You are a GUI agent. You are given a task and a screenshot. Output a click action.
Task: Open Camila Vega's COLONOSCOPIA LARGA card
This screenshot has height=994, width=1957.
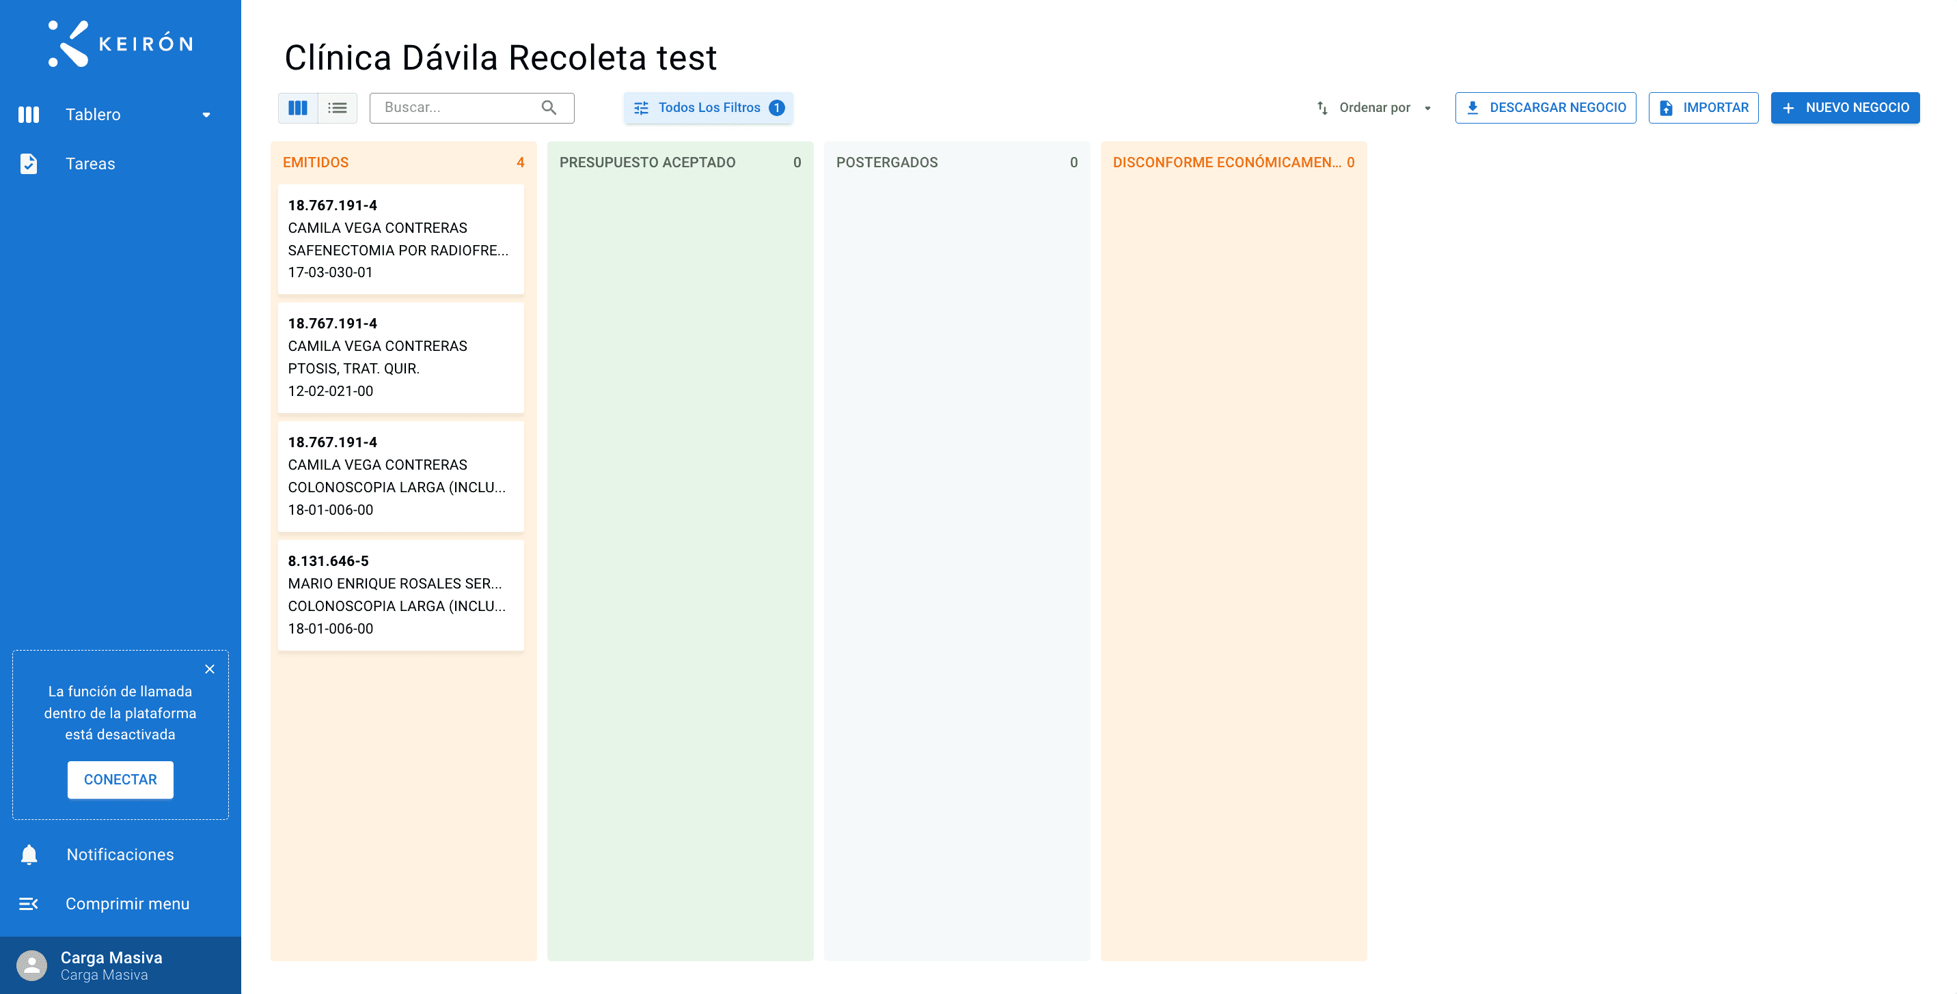pyautogui.click(x=400, y=477)
